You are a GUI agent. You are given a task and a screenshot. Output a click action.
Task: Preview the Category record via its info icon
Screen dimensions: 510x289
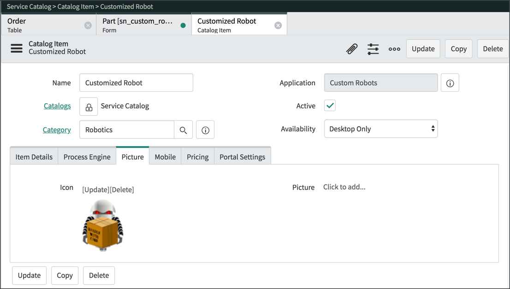(x=205, y=130)
